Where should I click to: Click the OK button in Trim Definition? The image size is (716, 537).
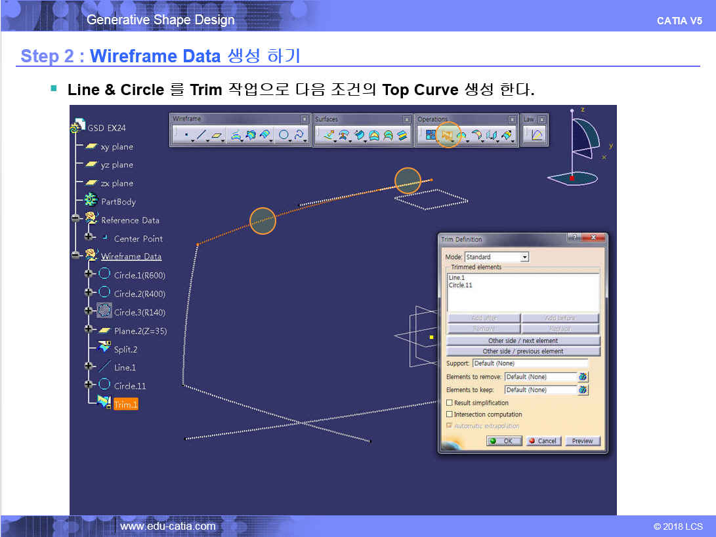pyautogui.click(x=504, y=441)
